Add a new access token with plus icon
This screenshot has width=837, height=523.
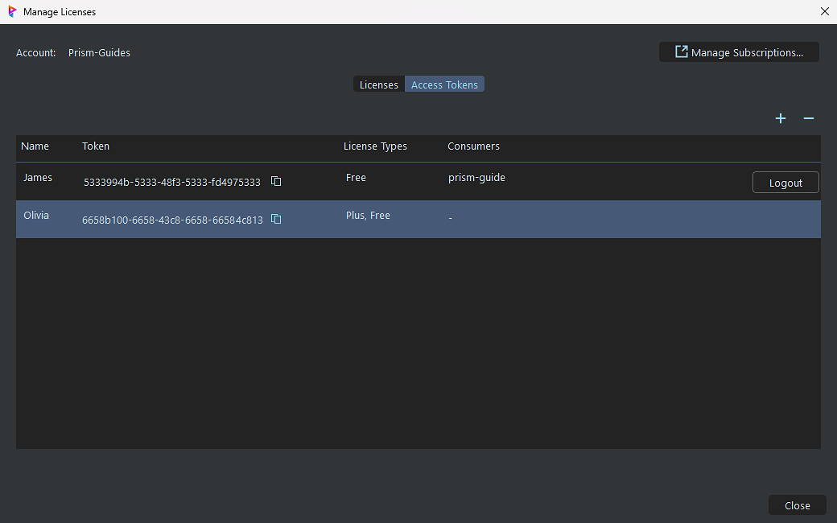tap(780, 118)
